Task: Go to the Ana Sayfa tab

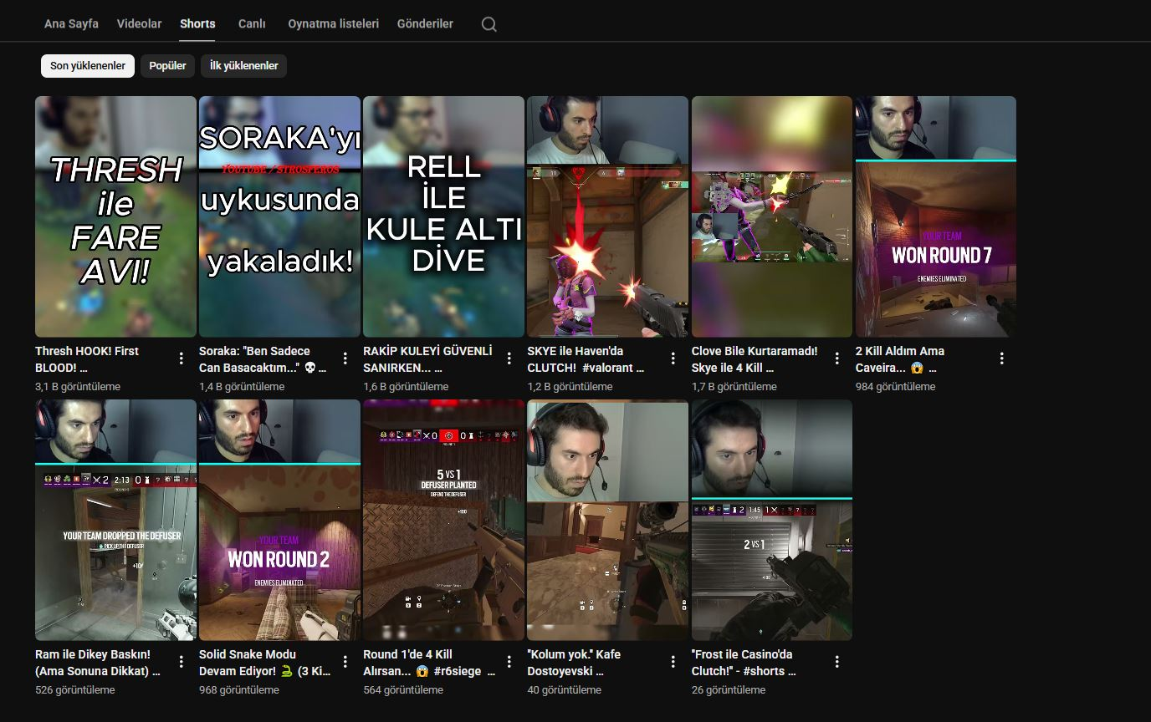Action: tap(71, 23)
